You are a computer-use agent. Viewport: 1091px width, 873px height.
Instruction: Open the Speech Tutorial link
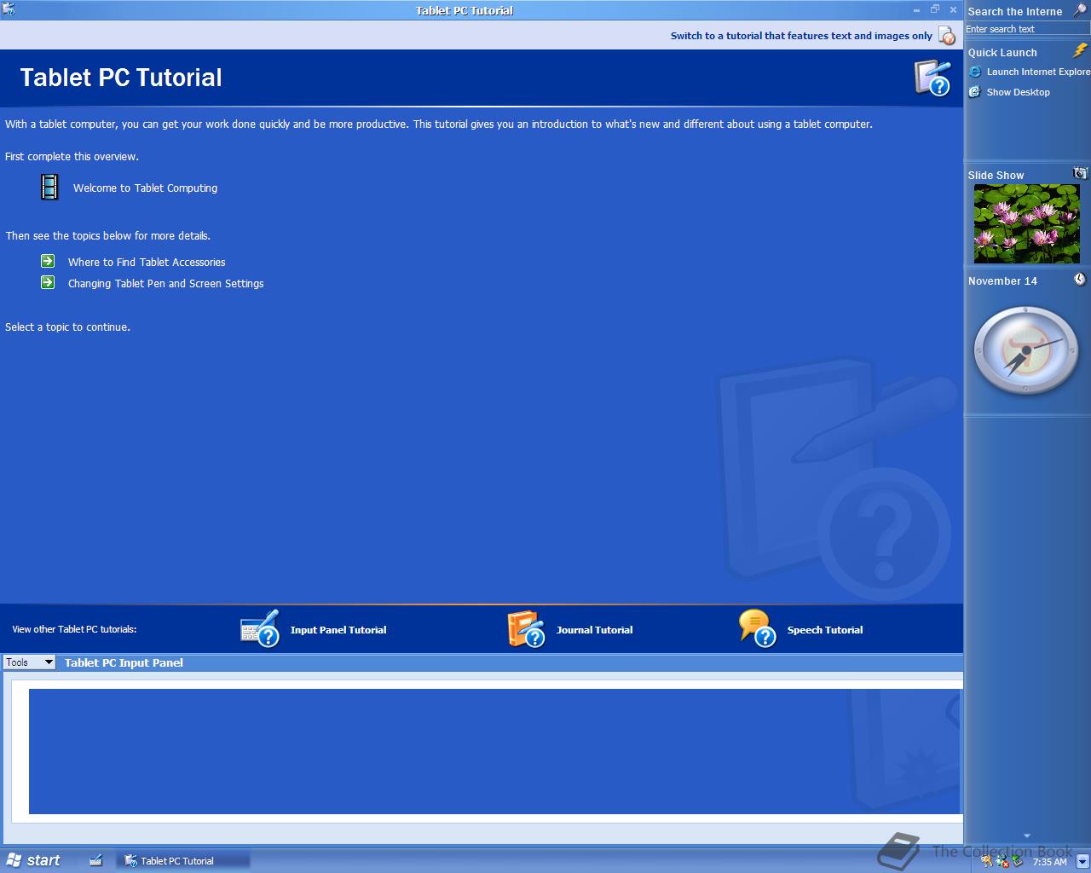tap(825, 630)
